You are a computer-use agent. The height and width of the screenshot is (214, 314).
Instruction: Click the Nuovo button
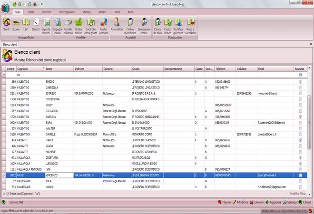click(x=224, y=202)
